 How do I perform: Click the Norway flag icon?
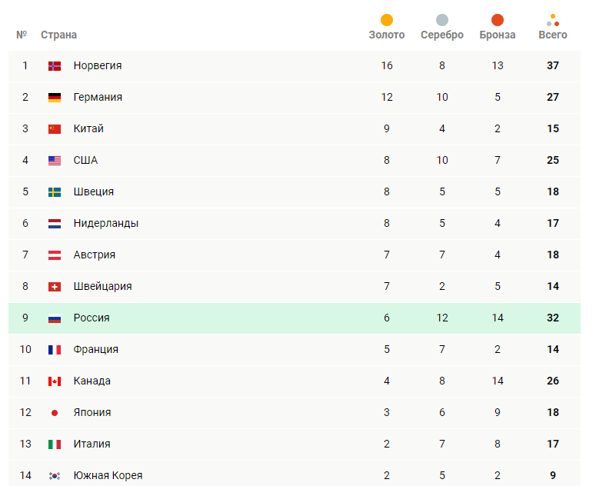coord(55,66)
